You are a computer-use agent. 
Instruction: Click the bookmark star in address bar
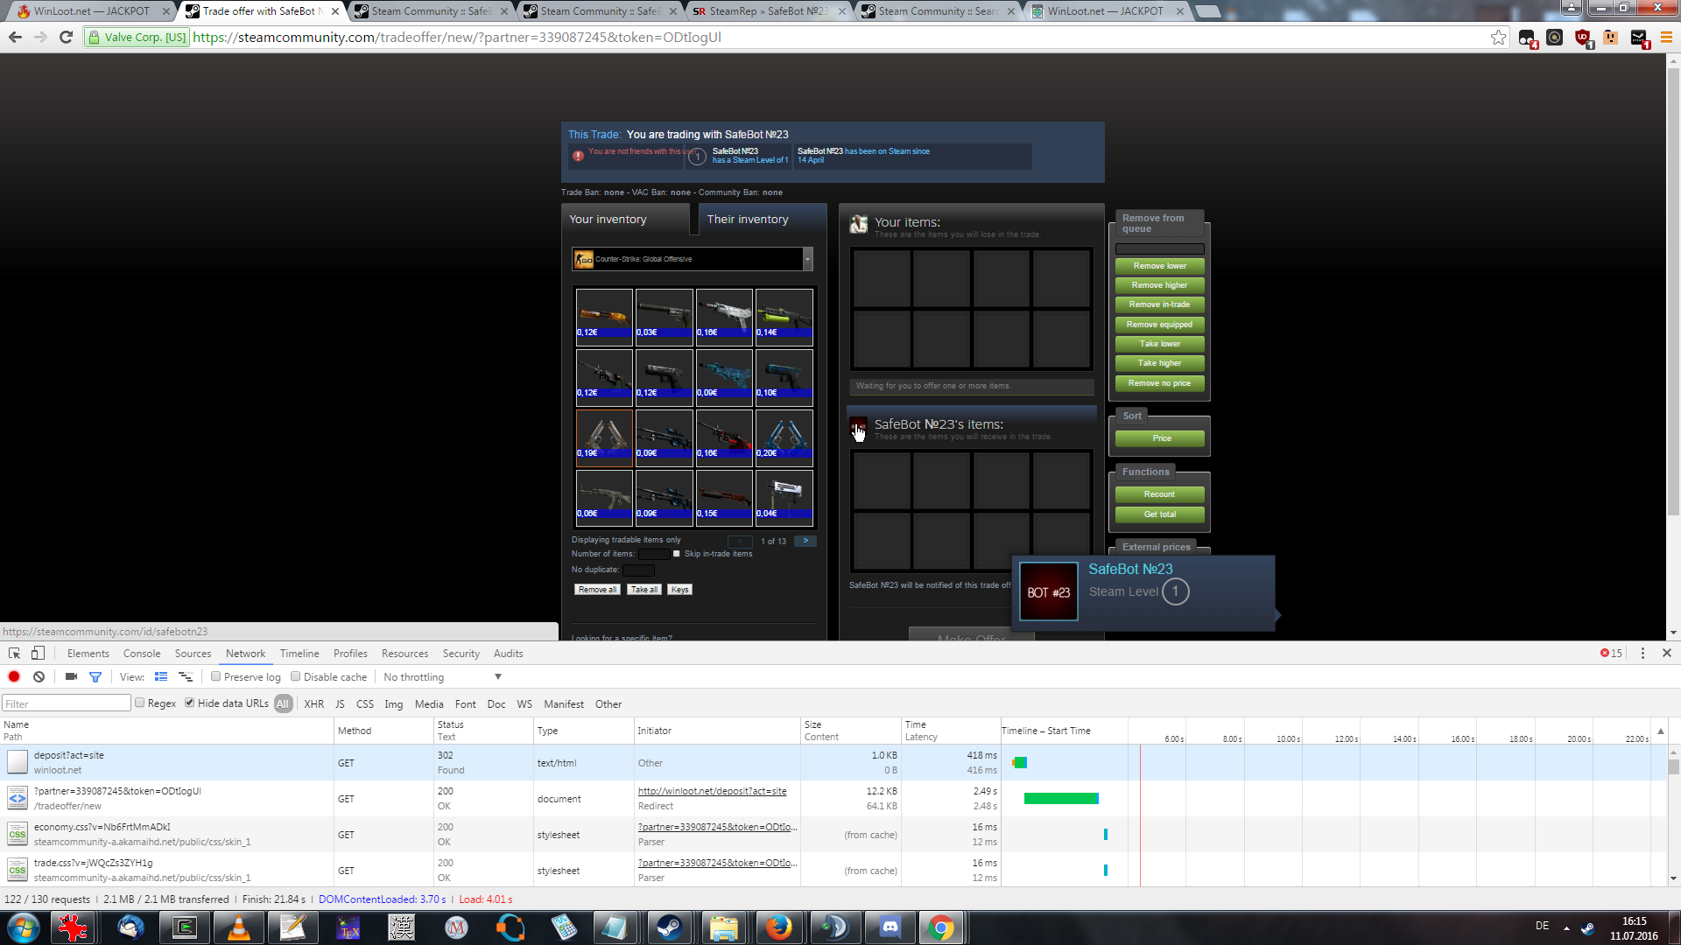(1498, 38)
